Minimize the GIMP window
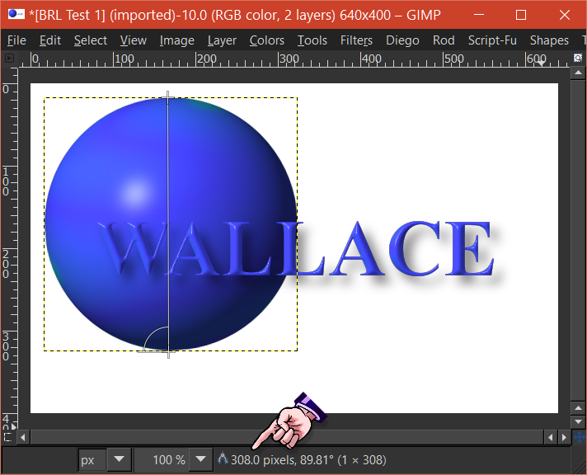 pos(479,15)
